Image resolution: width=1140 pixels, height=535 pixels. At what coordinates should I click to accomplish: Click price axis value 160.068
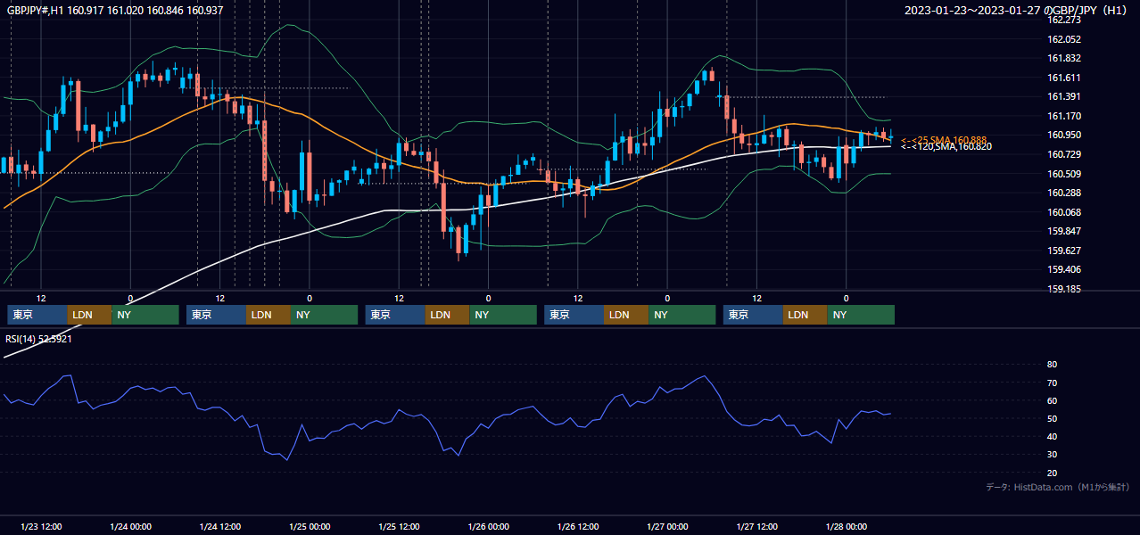point(1064,212)
